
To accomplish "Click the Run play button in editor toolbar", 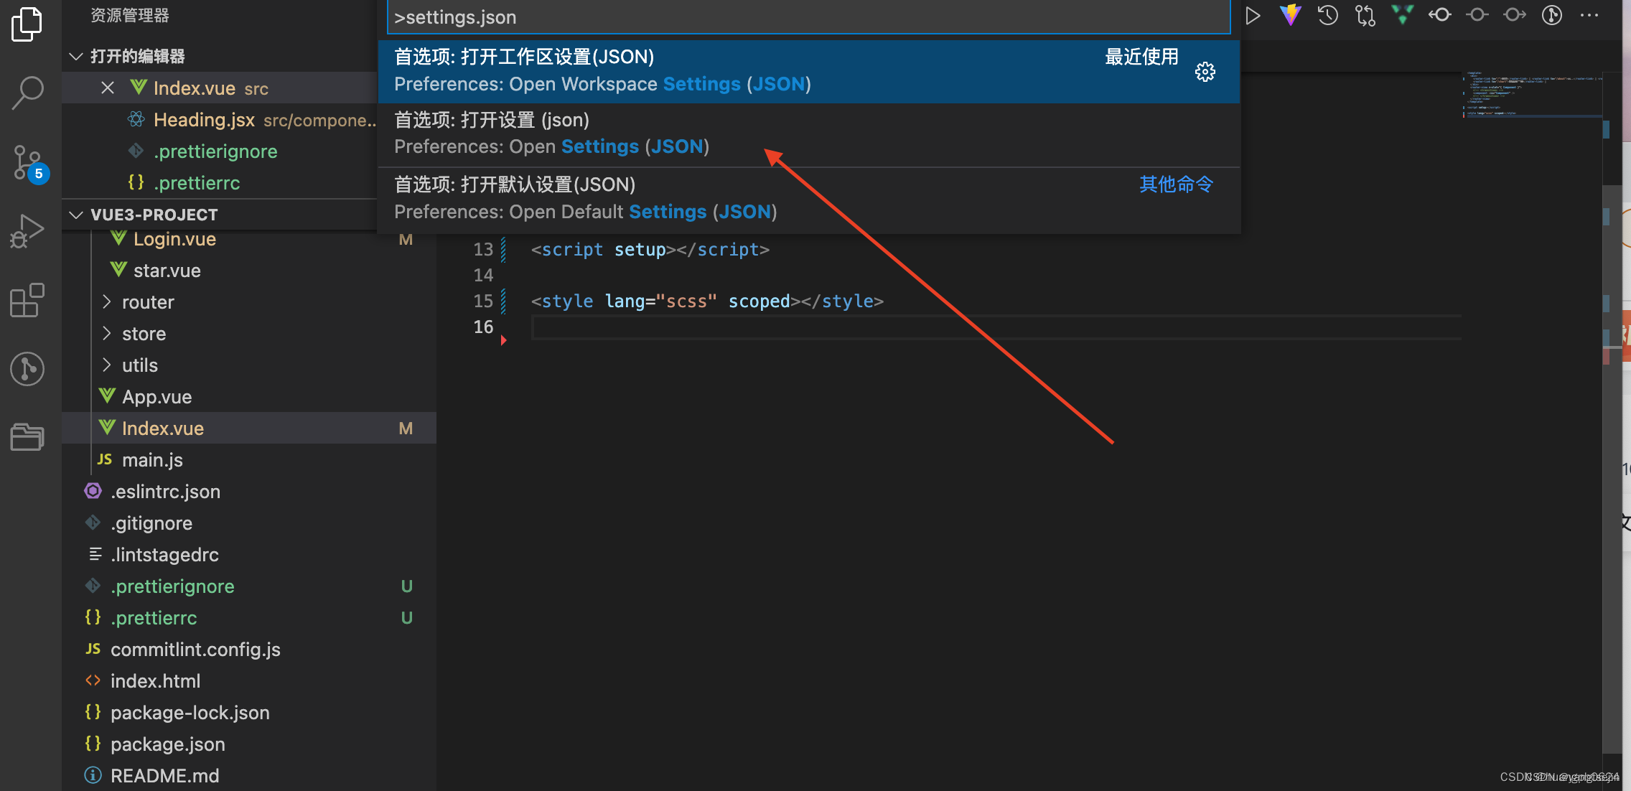I will pyautogui.click(x=1253, y=15).
